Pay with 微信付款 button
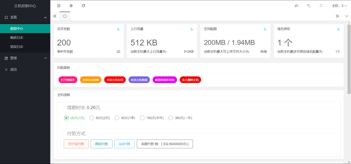The height and width of the screenshot is (164, 351). (x=101, y=144)
